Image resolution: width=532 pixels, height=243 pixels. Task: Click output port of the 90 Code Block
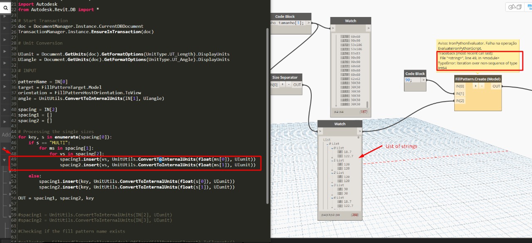click(x=424, y=80)
